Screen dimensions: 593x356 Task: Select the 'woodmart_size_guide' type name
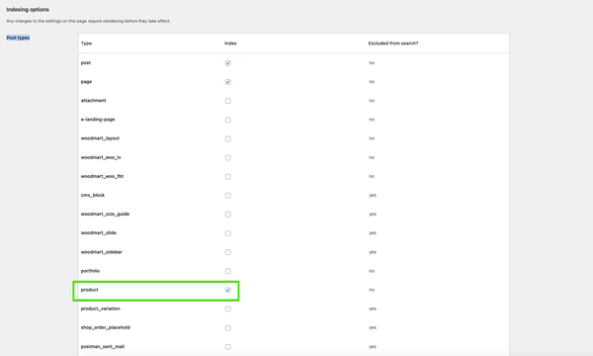(105, 215)
